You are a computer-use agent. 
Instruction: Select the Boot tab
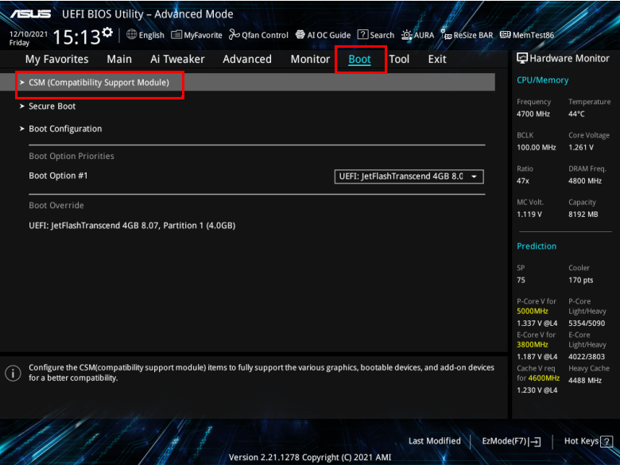359,60
